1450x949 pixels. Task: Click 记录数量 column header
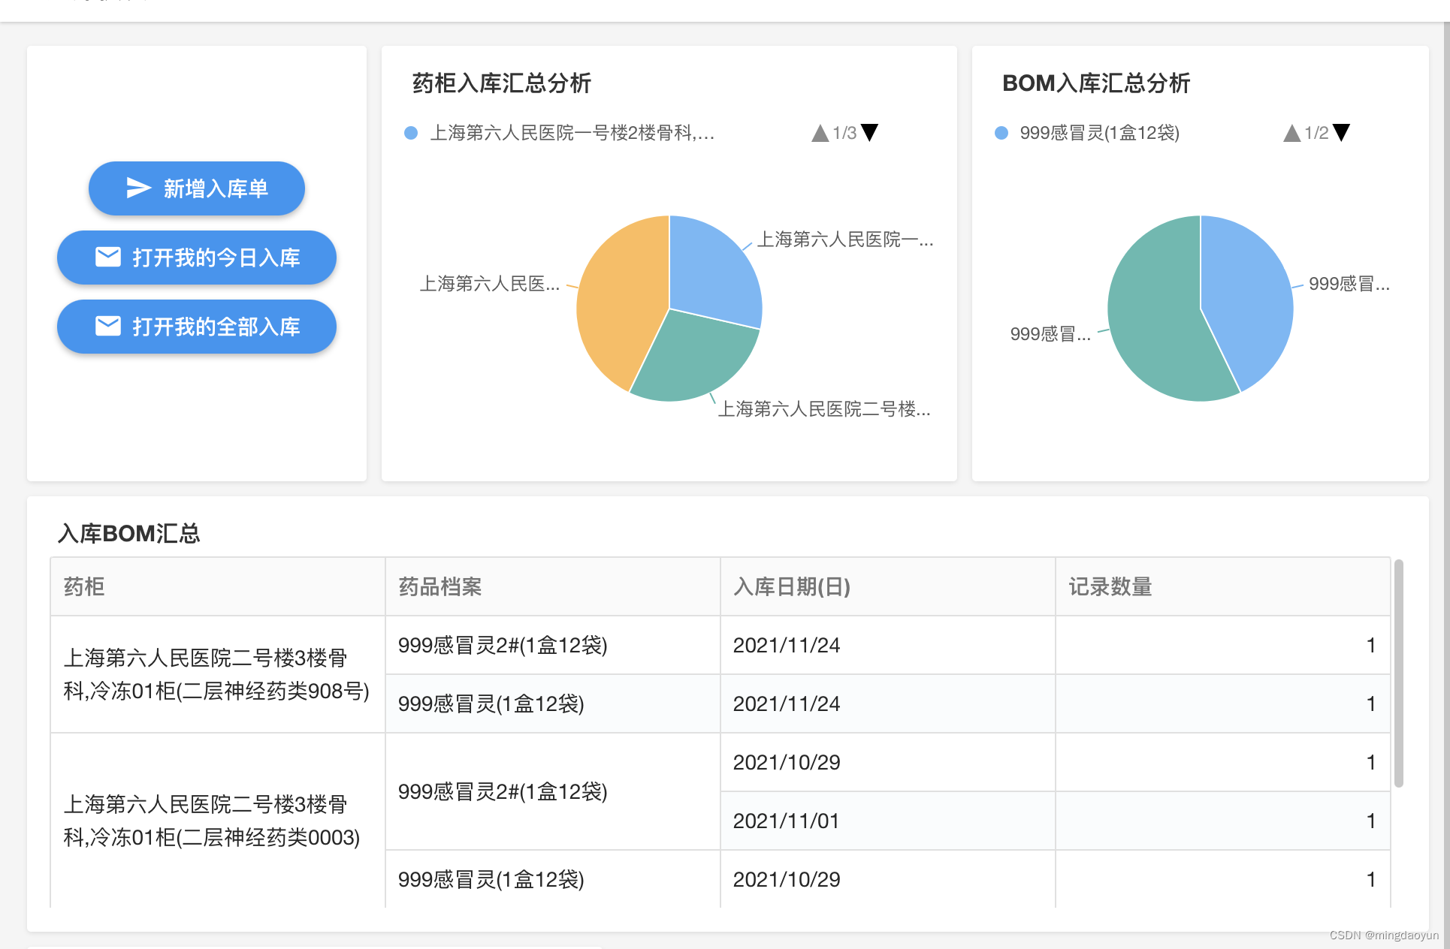(1110, 586)
